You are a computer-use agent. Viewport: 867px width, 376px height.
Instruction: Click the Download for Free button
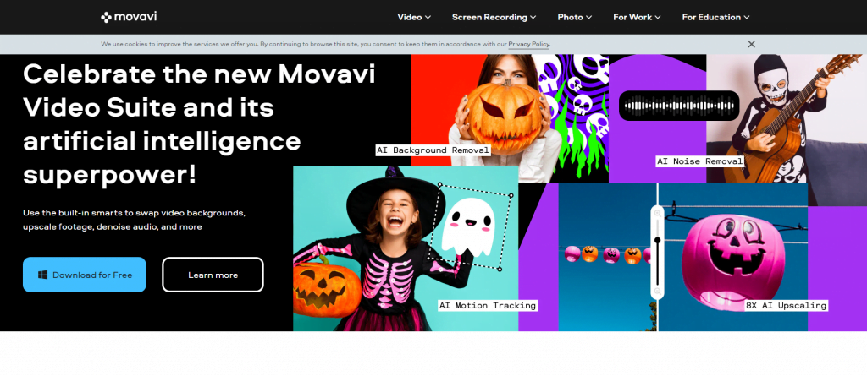pyautogui.click(x=84, y=275)
